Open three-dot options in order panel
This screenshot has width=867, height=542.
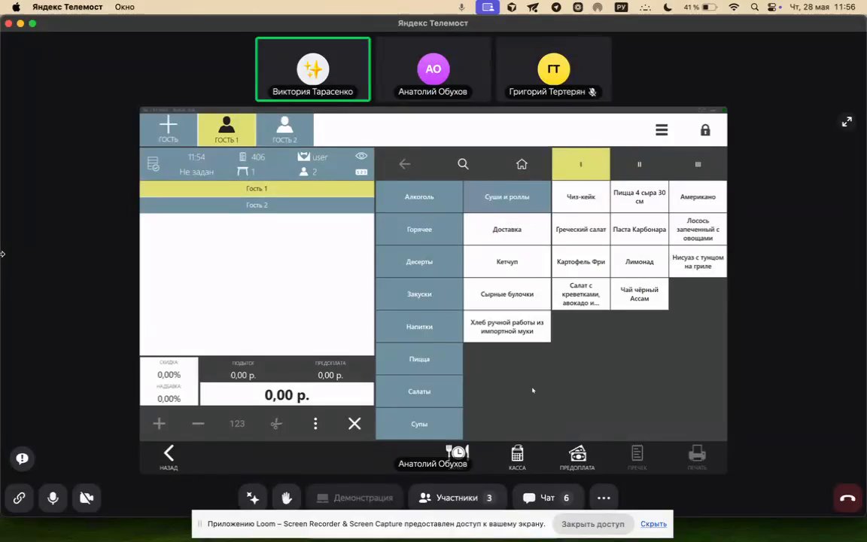[x=315, y=424]
